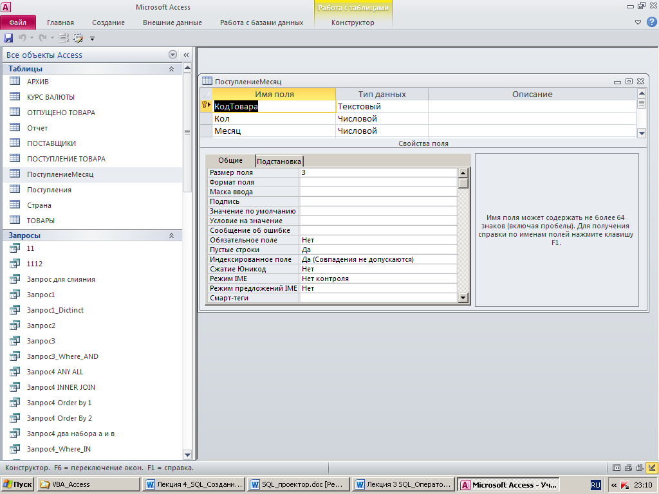This screenshot has width=659, height=494.
Task: Click the grayed list icon beside Redo
Action: tap(64, 38)
